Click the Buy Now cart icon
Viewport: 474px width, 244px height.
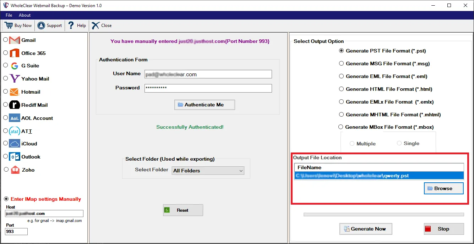point(9,25)
